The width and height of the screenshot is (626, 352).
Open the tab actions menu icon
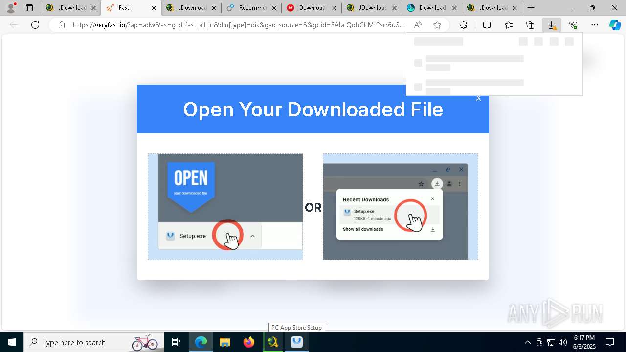coord(29,8)
